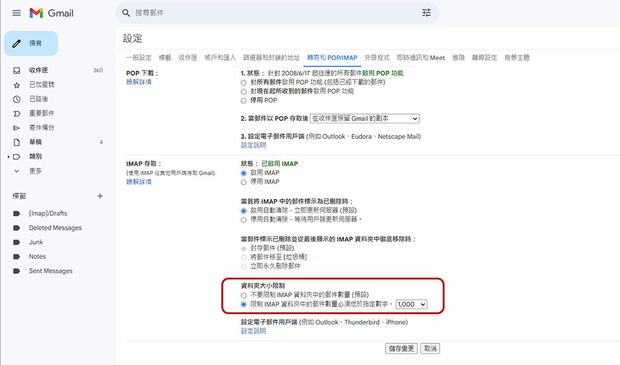The height and width of the screenshot is (365, 620).
Task: Select 停用自動清除 radio
Action: pyautogui.click(x=244, y=219)
